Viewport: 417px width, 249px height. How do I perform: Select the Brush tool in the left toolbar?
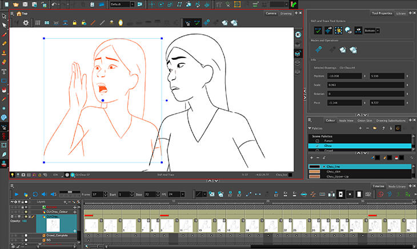(x=4, y=35)
